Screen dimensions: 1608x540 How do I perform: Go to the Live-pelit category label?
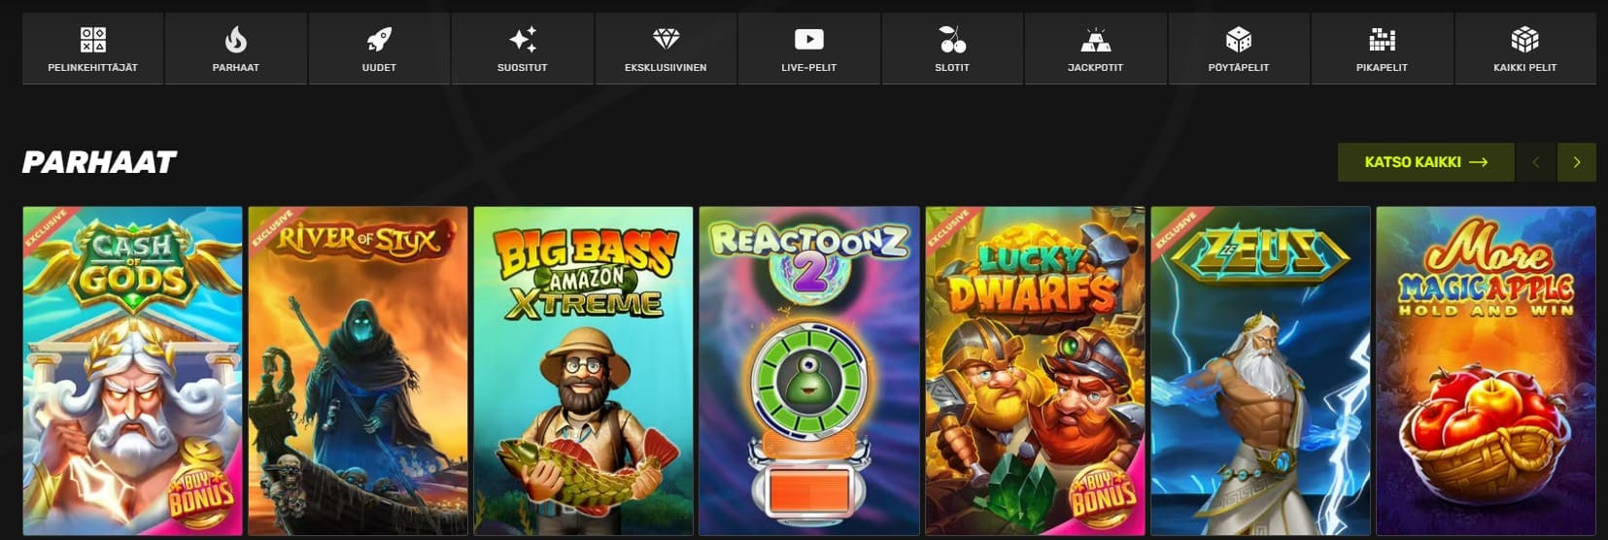[808, 68]
